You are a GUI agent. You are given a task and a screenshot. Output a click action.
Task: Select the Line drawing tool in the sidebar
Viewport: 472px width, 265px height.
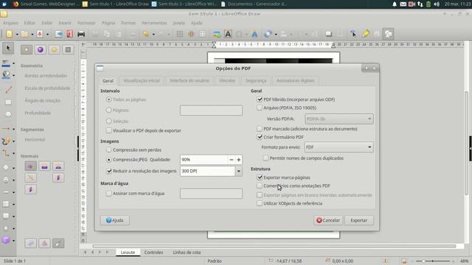tap(8, 89)
